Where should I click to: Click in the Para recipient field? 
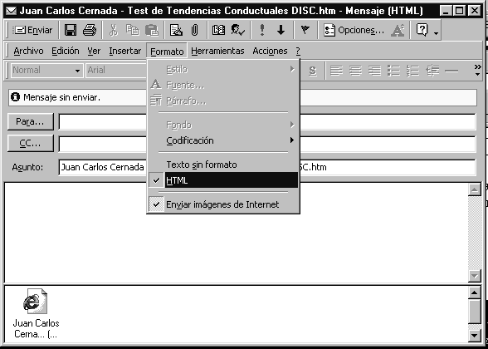click(x=267, y=121)
